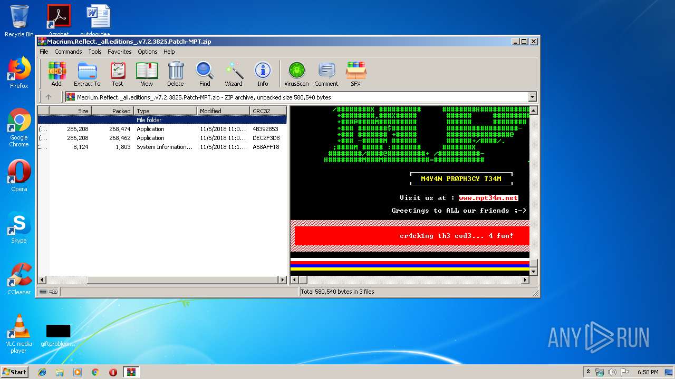Open Windows Explorer folder in the taskbar
The image size is (675, 379).
[60, 372]
